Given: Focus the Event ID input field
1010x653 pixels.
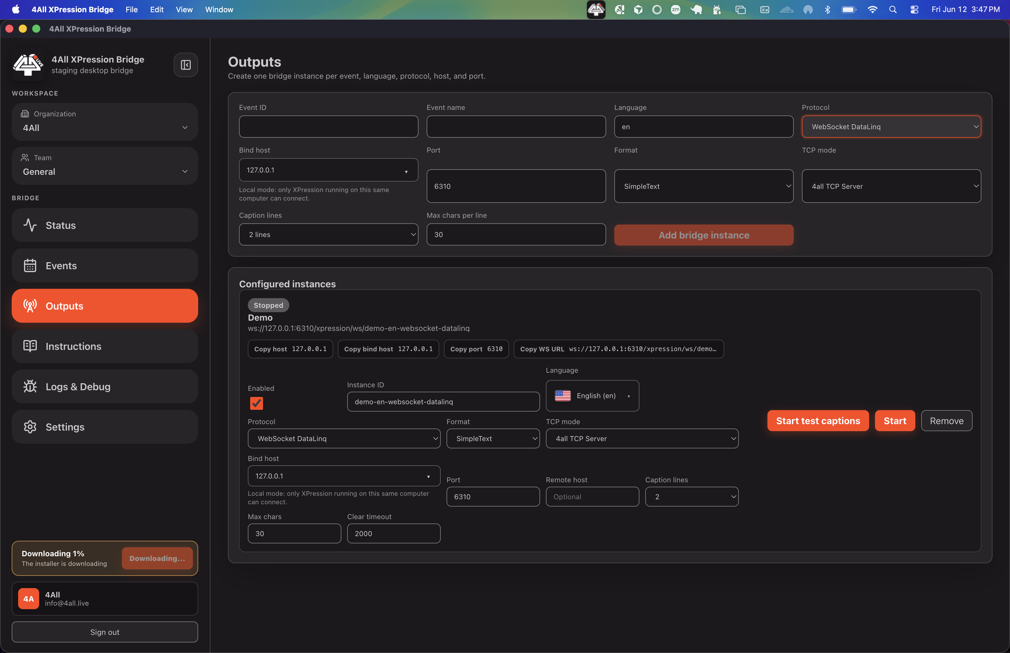Looking at the screenshot, I should [328, 127].
